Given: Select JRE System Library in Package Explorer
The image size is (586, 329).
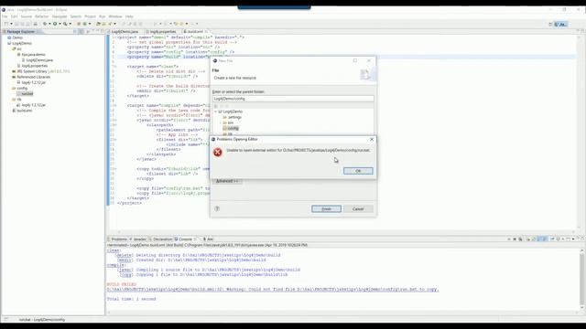Looking at the screenshot, I should click(x=41, y=71).
